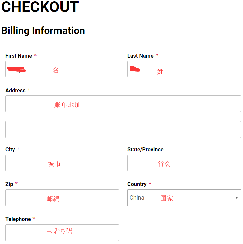The height and width of the screenshot is (244, 243).
Task: Click the State/Province label
Action: (145, 149)
